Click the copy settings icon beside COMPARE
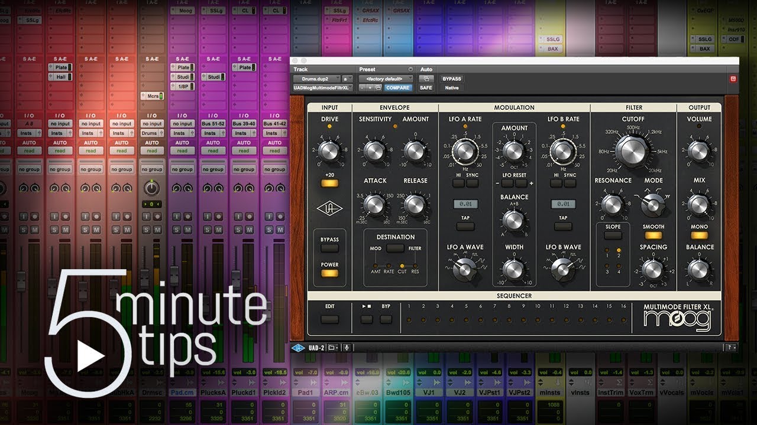The image size is (757, 425). tap(378, 87)
